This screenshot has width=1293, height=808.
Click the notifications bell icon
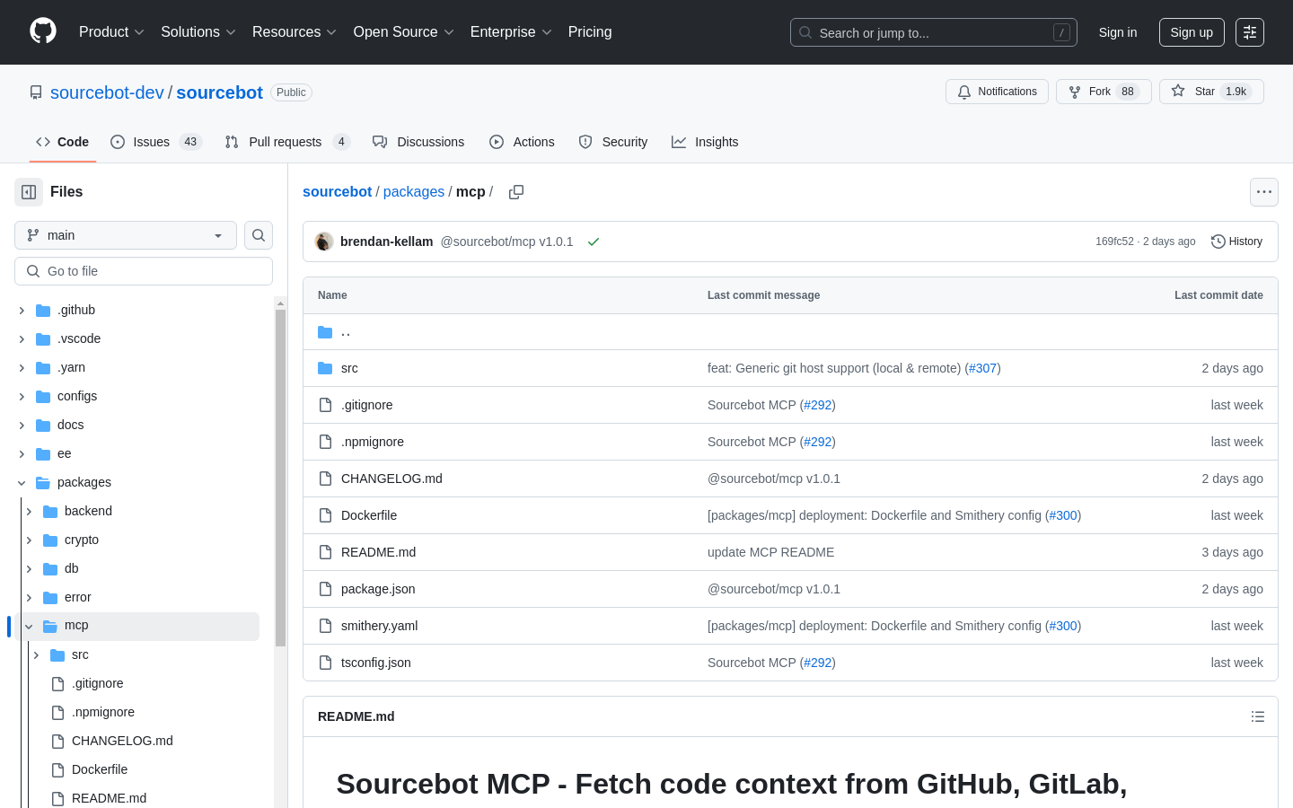click(x=964, y=92)
